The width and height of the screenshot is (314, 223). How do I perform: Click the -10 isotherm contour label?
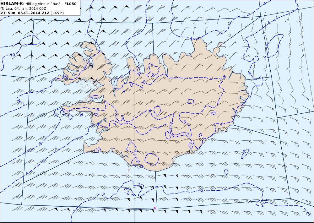(x=13, y=55)
